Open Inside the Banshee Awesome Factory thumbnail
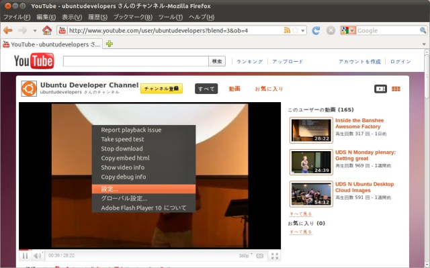Image resolution: width=430 pixels, height=268 pixels. pyautogui.click(x=311, y=130)
